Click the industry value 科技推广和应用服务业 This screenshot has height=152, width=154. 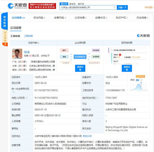pyautogui.click(x=116, y=104)
